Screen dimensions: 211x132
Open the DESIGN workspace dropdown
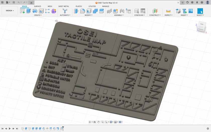pos(10,11)
